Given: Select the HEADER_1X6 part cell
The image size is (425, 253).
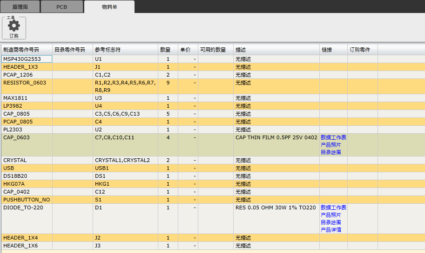Looking at the screenshot, I should pyautogui.click(x=27, y=246).
